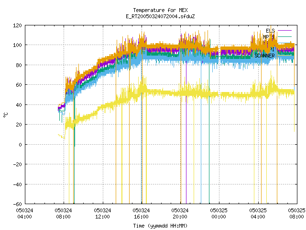
Task: Click the green legend line sample below ELS
Action: click(284, 36)
